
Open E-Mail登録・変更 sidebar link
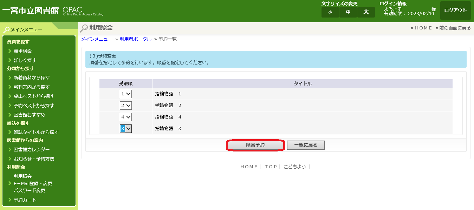coord(33,183)
